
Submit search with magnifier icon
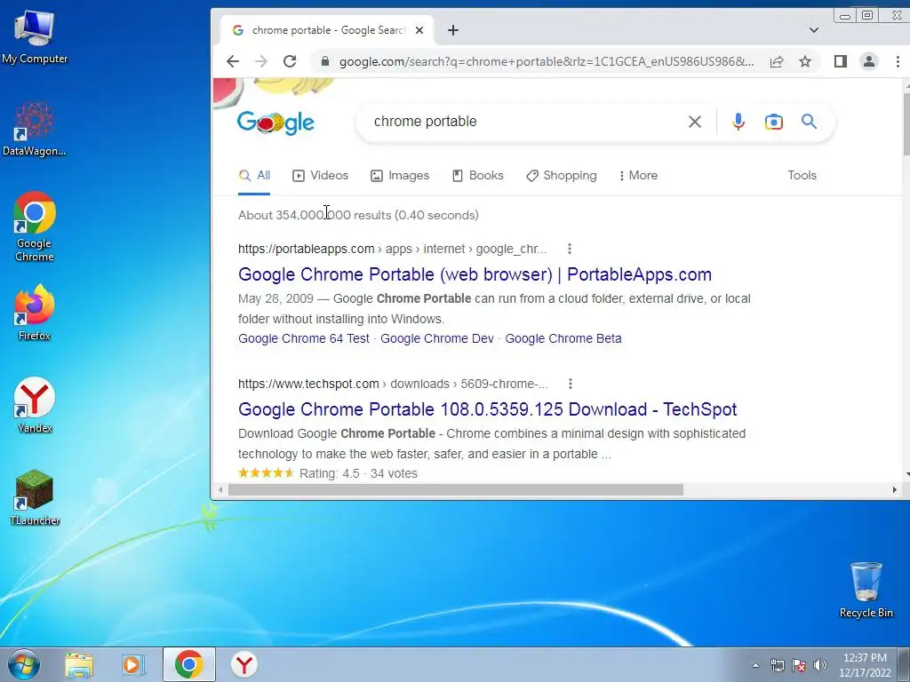809,121
